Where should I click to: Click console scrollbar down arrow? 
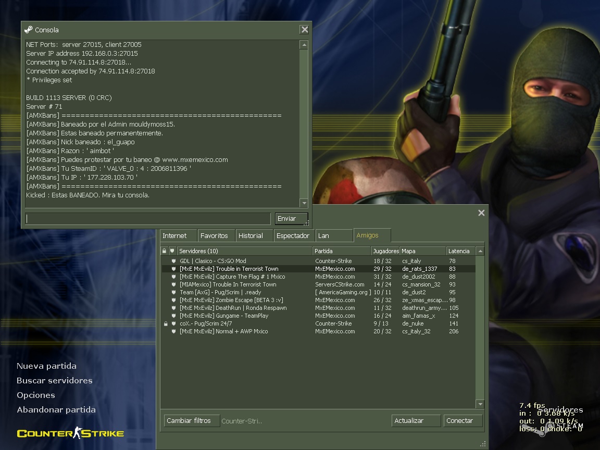(304, 203)
